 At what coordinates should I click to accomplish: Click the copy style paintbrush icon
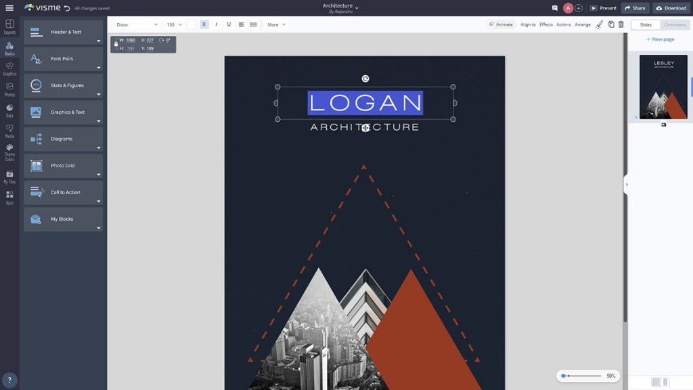click(x=599, y=24)
